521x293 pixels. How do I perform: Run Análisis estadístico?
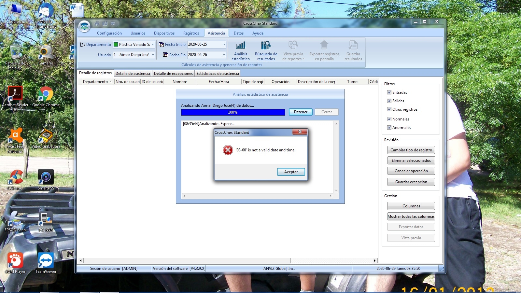tap(241, 51)
